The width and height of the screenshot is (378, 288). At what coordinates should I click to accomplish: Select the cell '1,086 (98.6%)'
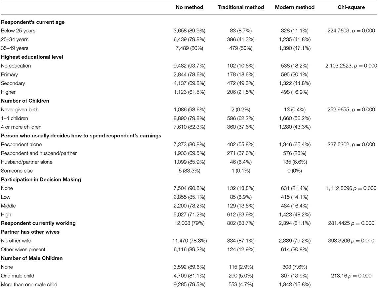189,110
